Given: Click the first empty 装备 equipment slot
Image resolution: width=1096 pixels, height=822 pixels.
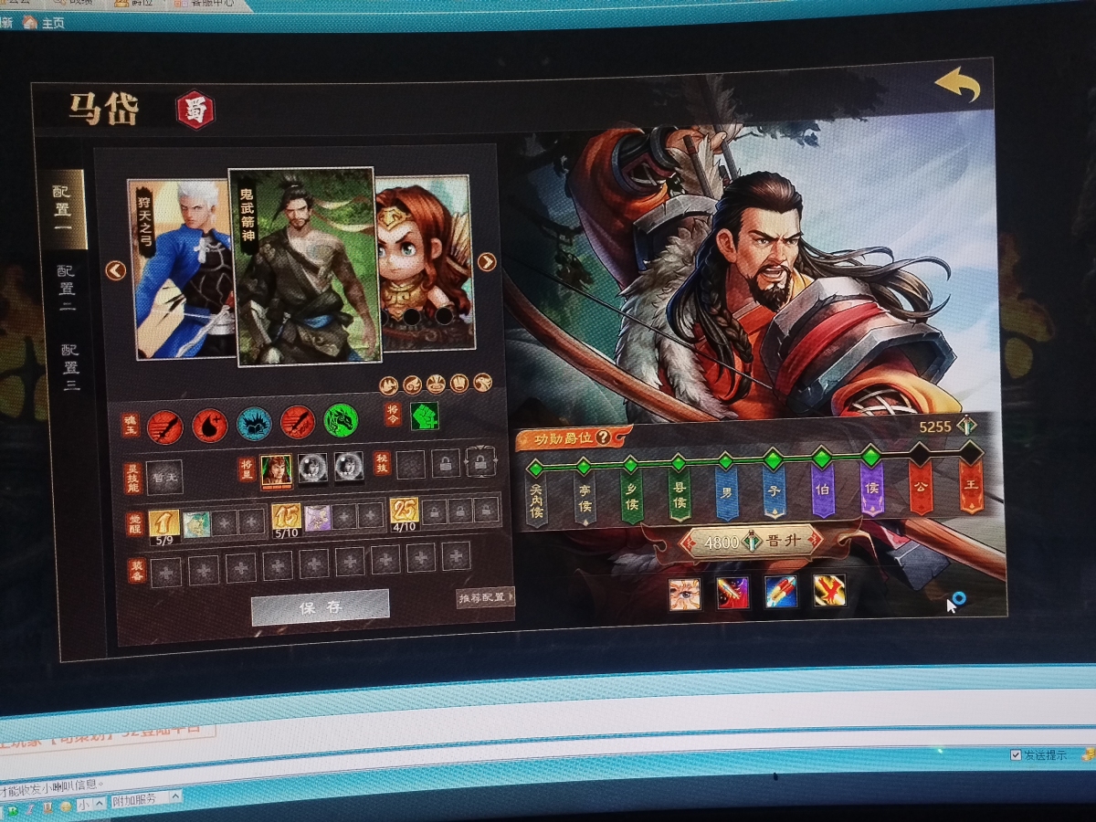Looking at the screenshot, I should 166,572.
